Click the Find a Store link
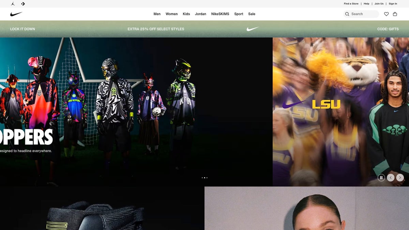Screen dimensions: 409x230 [351, 4]
